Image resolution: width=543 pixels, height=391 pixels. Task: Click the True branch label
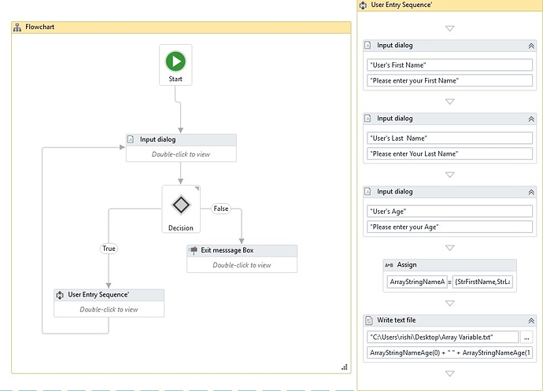(109, 249)
